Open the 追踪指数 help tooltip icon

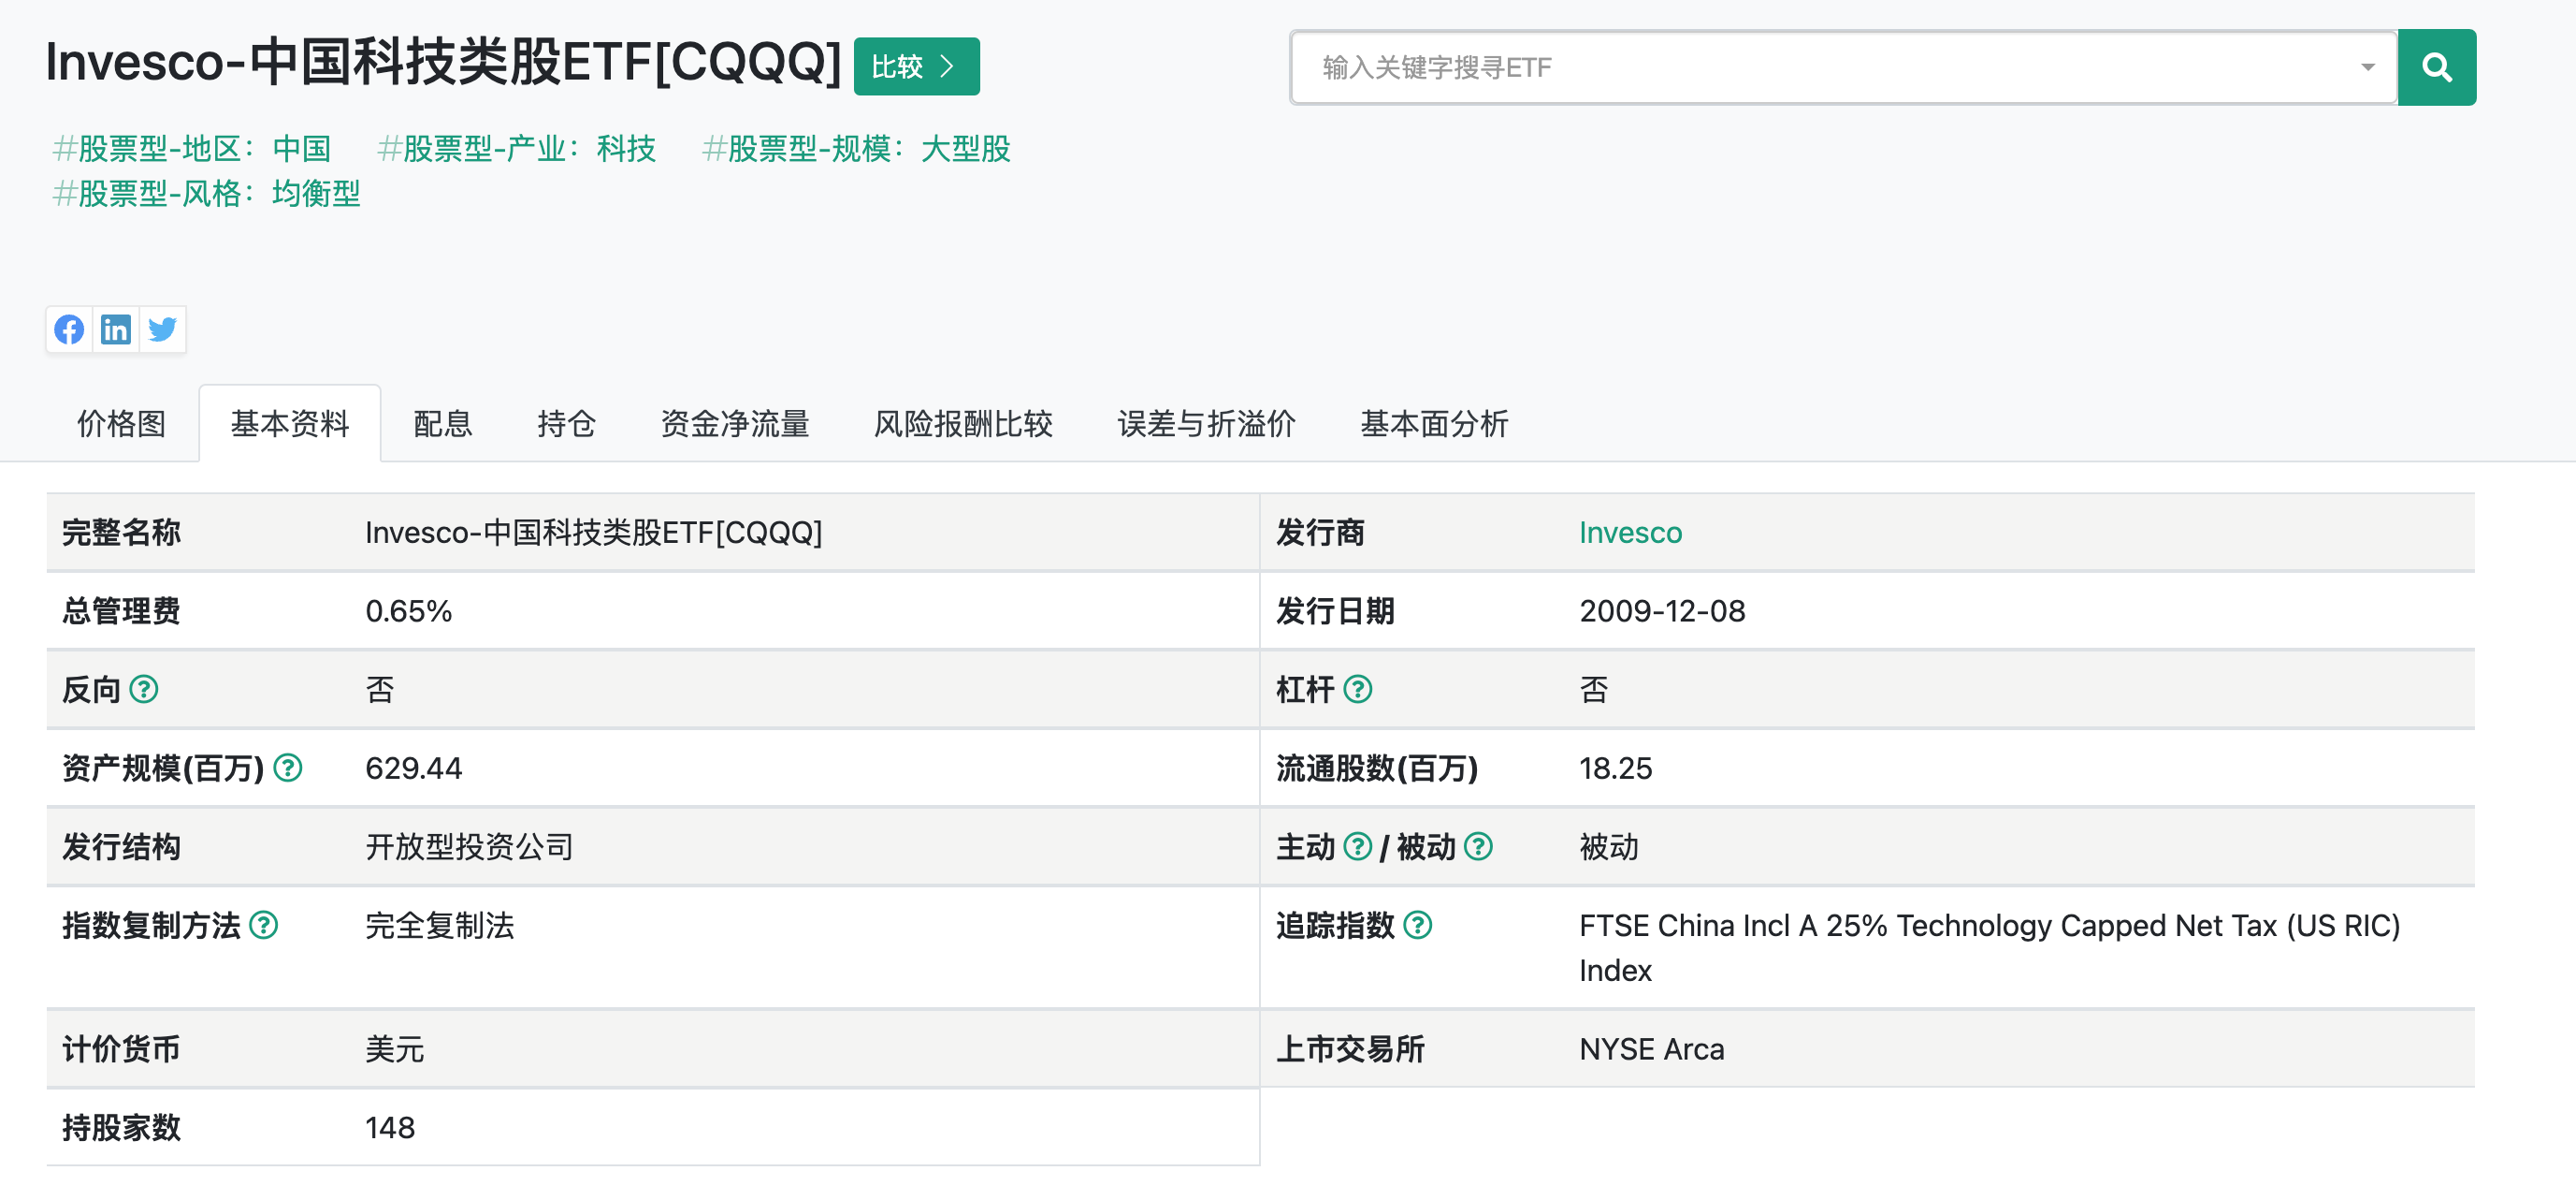[1420, 926]
